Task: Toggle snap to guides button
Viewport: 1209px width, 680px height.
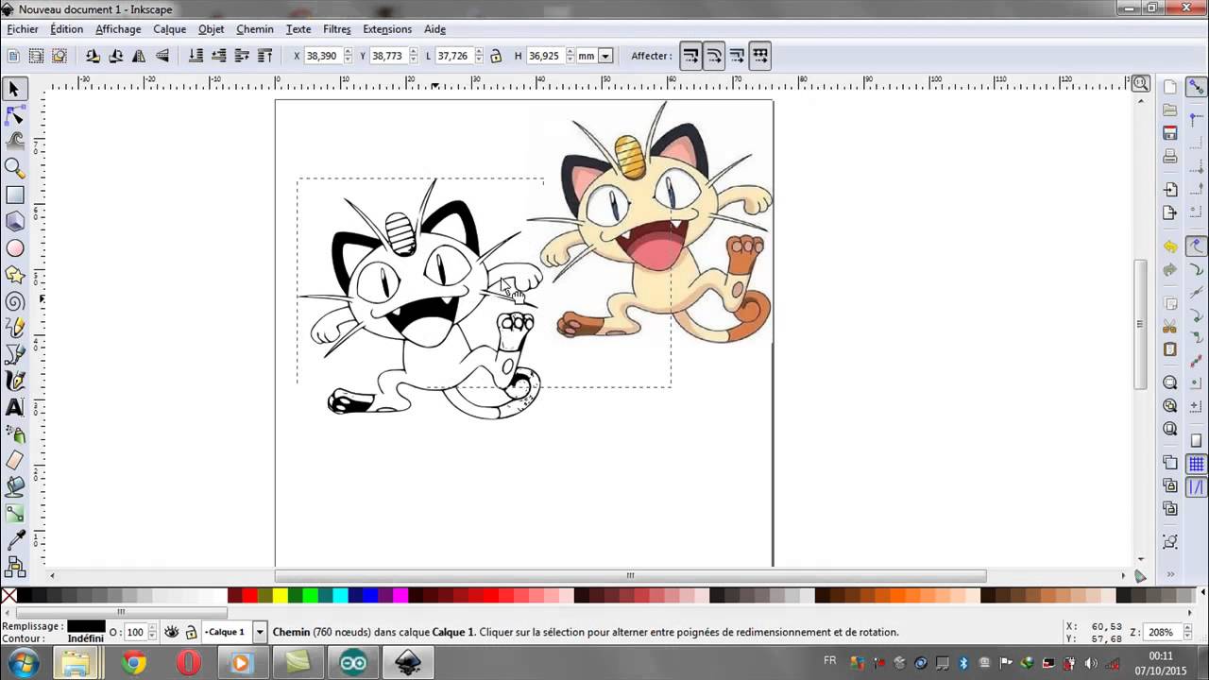Action: coord(1197,487)
